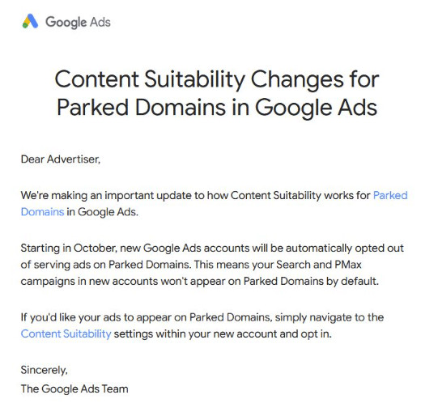Click the "Dear Advertiser," greeting

[61, 159]
